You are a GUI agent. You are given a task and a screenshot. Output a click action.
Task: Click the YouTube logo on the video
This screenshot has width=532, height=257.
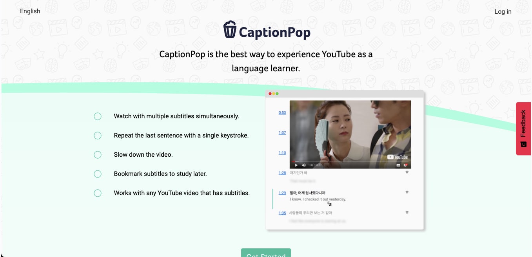(x=398, y=157)
